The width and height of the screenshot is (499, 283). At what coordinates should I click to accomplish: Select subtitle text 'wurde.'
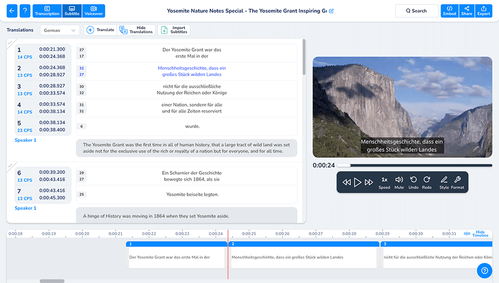pos(192,126)
